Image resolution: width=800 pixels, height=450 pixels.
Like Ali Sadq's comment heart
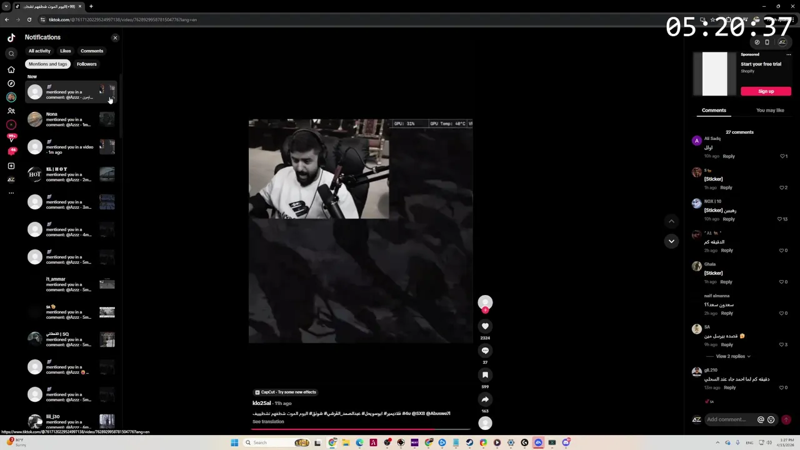[782, 156]
